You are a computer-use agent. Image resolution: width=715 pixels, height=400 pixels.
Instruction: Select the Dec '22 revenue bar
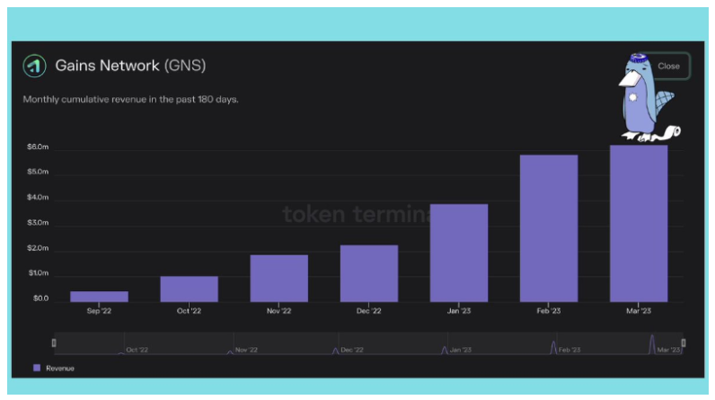coord(369,273)
